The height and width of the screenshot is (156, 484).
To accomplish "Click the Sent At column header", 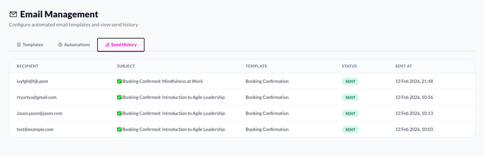I will point(403,66).
